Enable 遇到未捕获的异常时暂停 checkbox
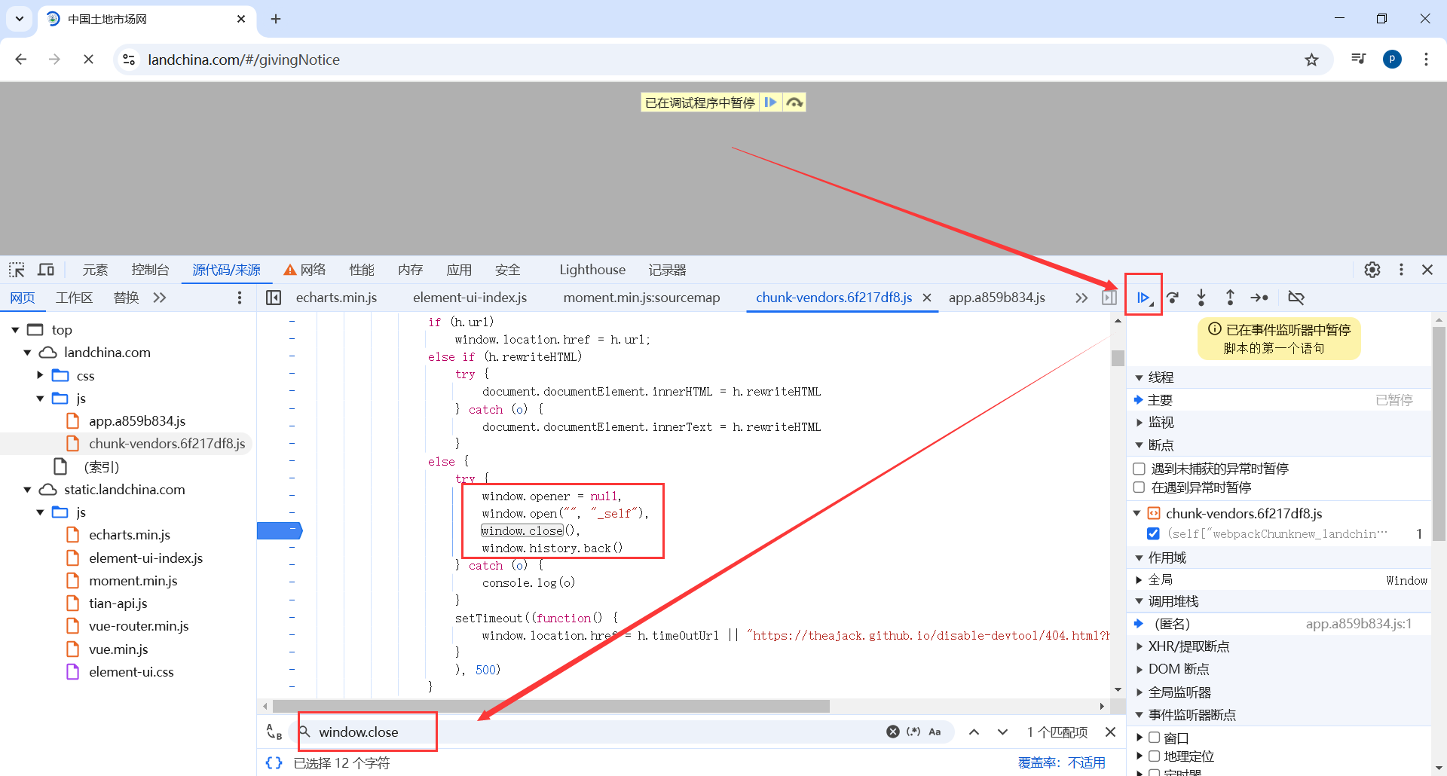Image resolution: width=1447 pixels, height=776 pixels. coord(1139,469)
